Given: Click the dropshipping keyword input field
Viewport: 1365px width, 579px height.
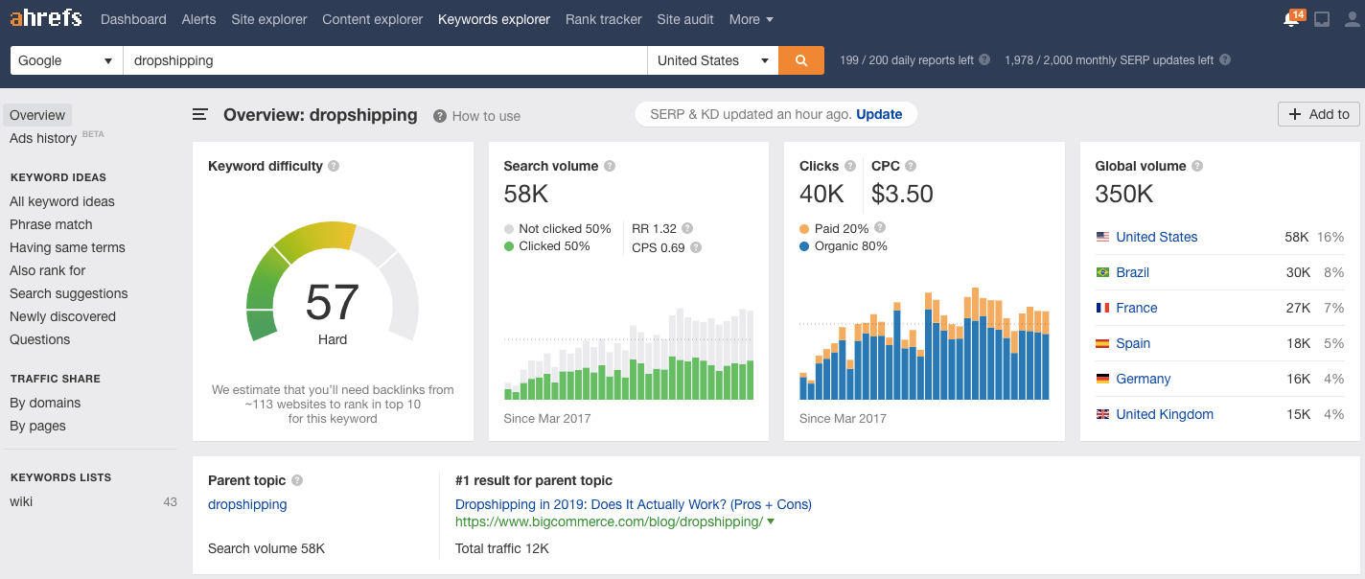Looking at the screenshot, I should (383, 60).
